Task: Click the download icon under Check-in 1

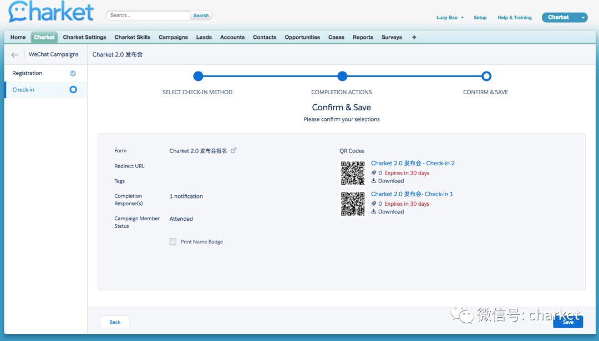Action: click(x=374, y=212)
